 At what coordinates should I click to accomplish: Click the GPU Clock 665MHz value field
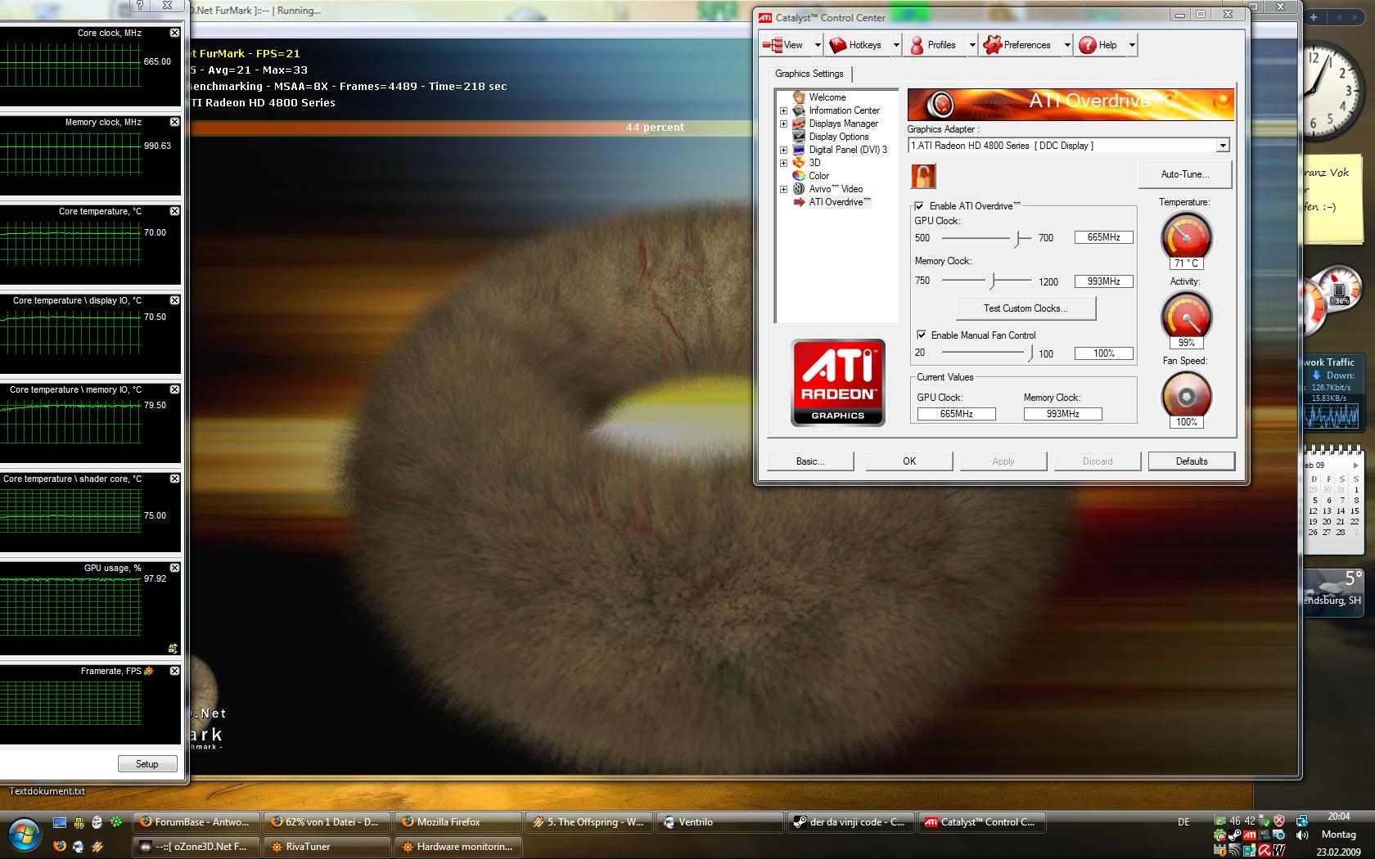pos(1104,237)
